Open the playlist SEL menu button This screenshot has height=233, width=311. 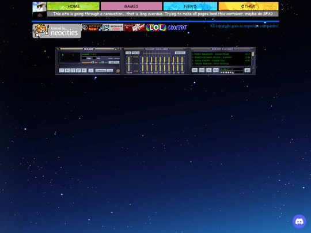click(208, 70)
